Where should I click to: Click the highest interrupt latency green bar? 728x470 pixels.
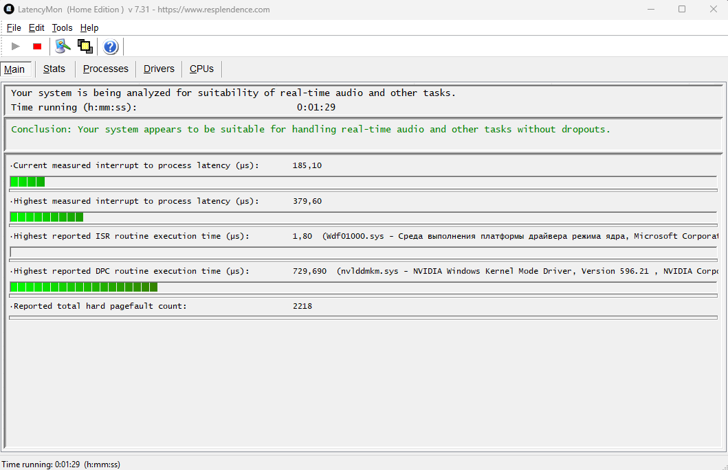[x=47, y=217]
